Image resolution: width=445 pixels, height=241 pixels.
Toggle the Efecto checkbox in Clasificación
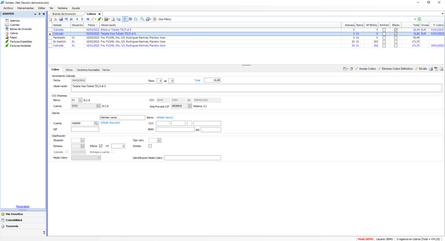(x=100, y=146)
